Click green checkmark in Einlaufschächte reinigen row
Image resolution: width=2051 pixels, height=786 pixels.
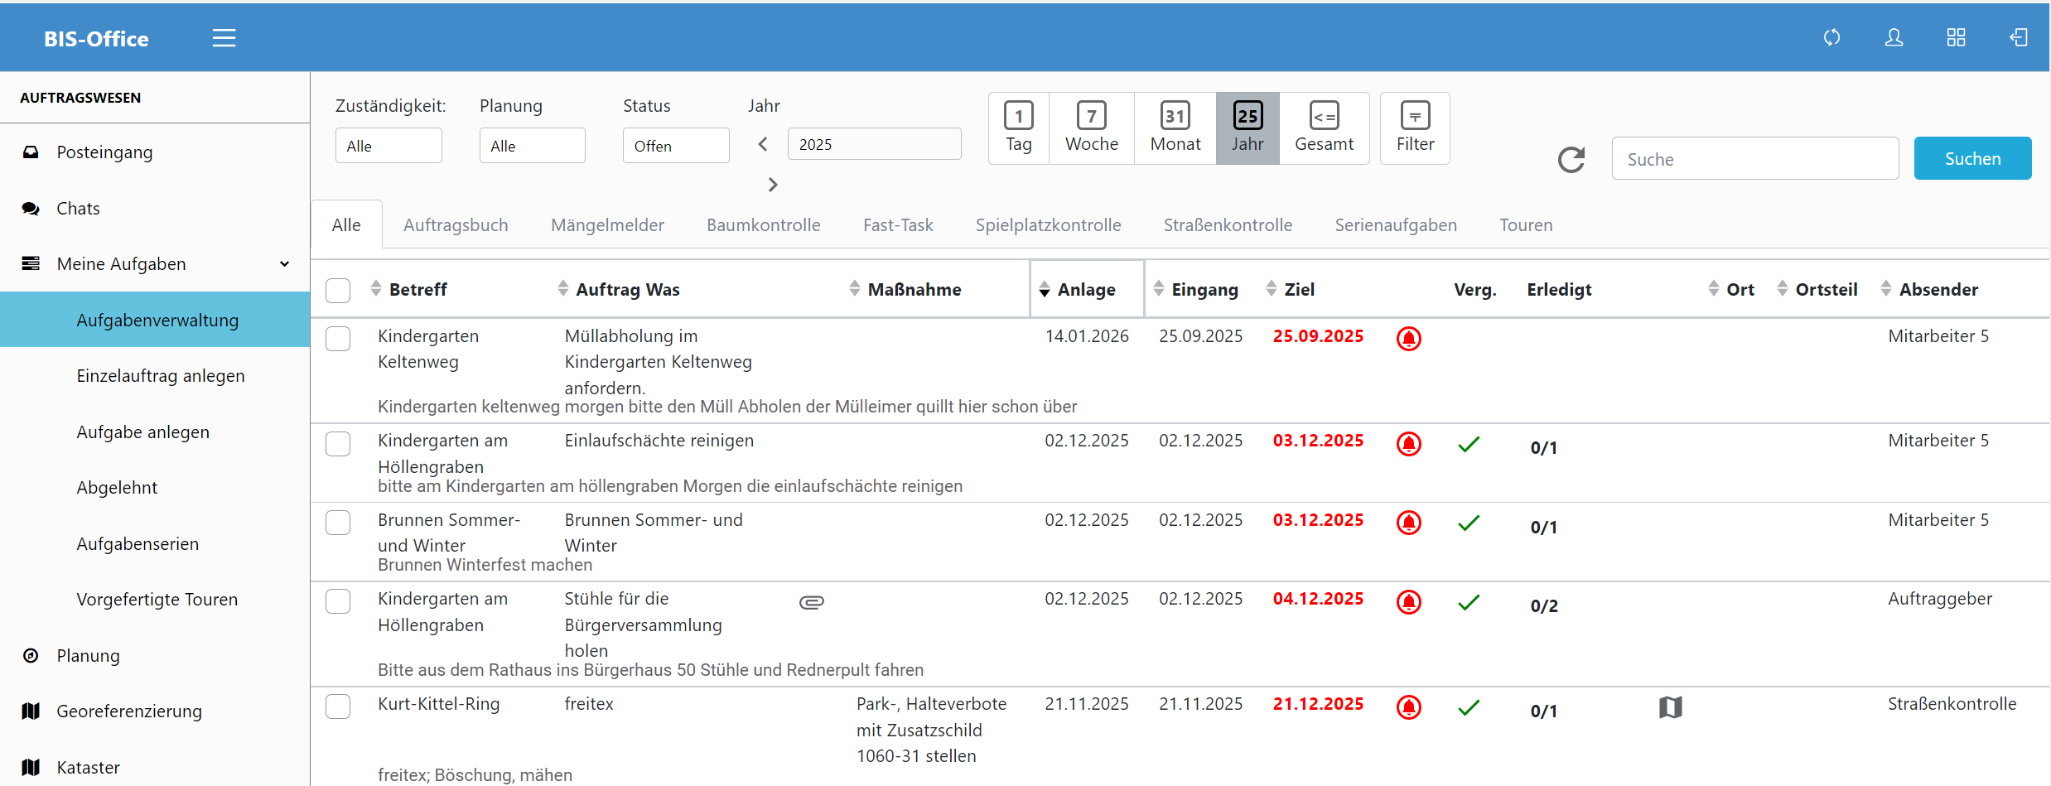[1469, 445]
